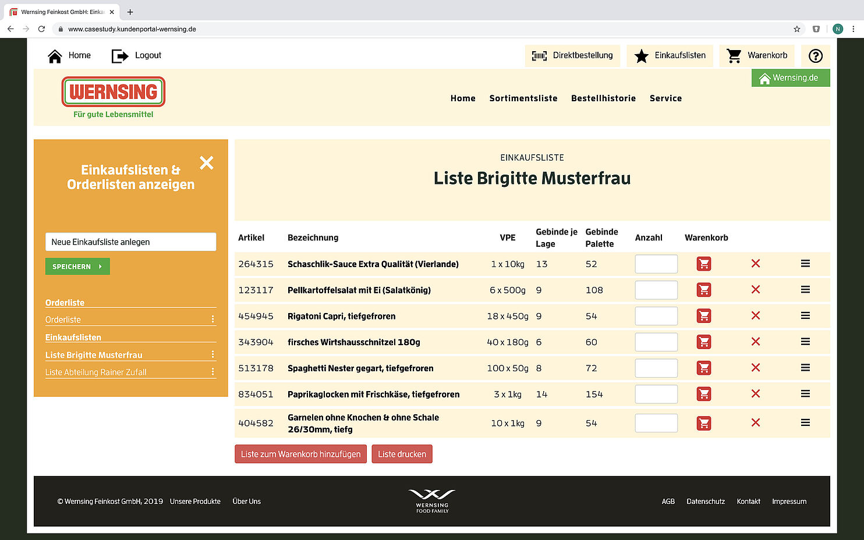
Task: Reload the page in browser
Action: pos(41,29)
